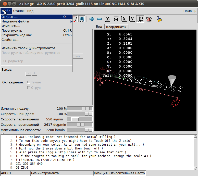Click the Vel: 0.0000 readout
Image resolution: width=198 pixels, height=176 pixels.
(117, 76)
